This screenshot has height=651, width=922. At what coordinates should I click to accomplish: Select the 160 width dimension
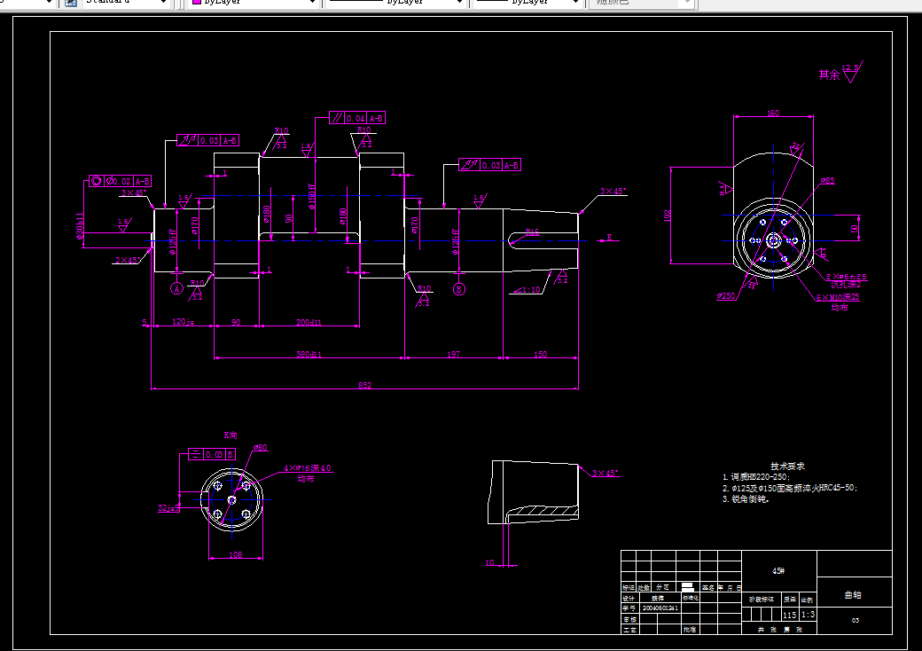tap(773, 113)
